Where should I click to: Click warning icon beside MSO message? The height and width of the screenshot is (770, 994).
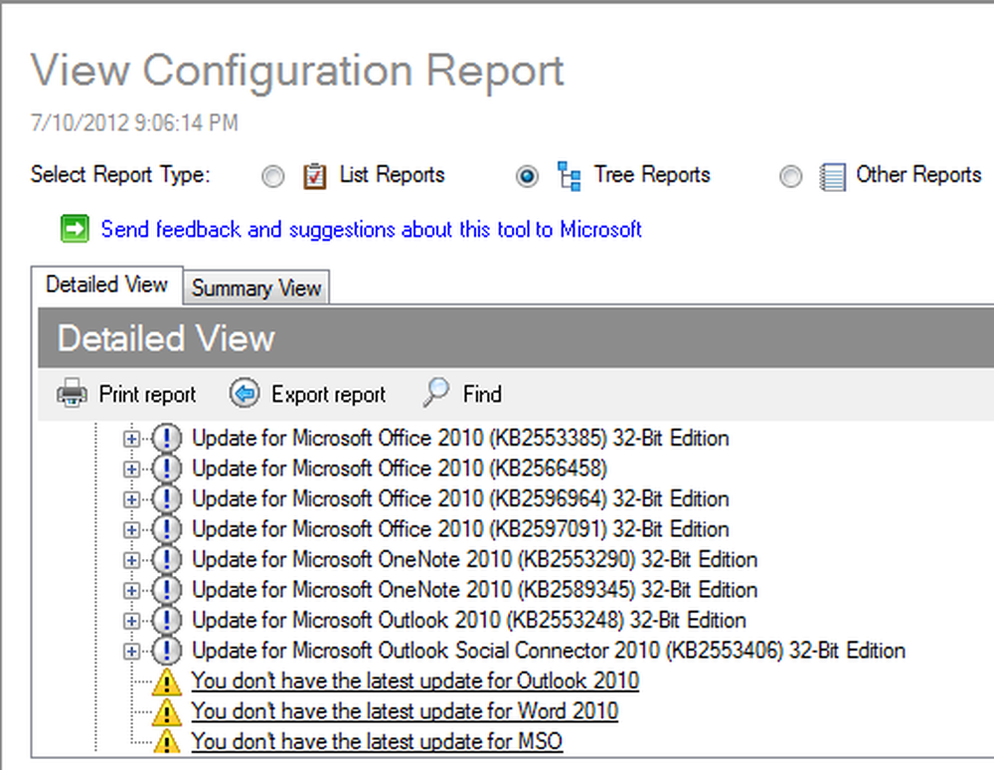[x=167, y=741]
